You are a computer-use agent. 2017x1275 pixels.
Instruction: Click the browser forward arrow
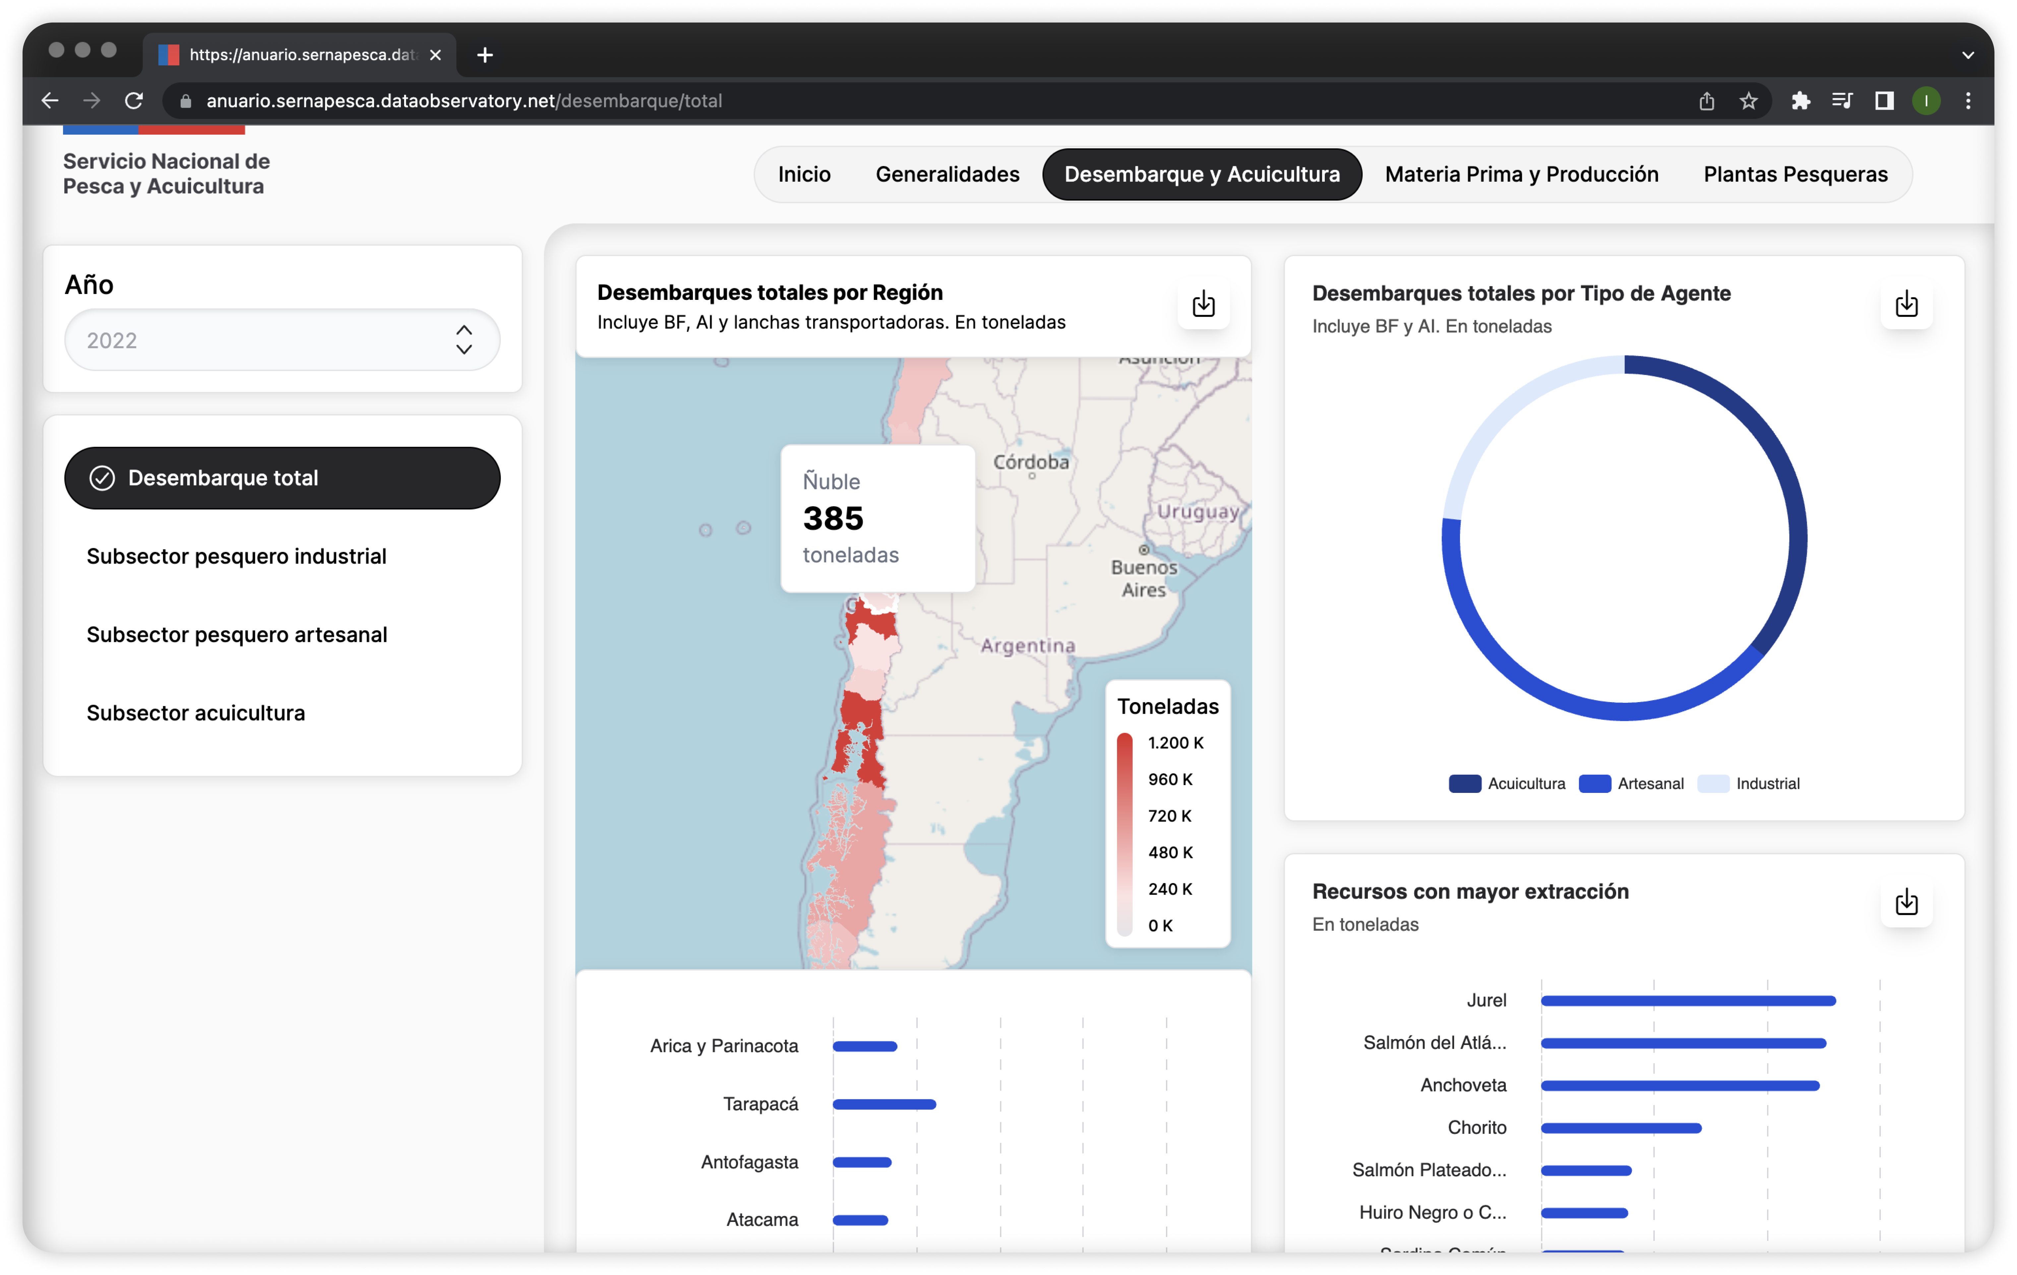coord(91,100)
